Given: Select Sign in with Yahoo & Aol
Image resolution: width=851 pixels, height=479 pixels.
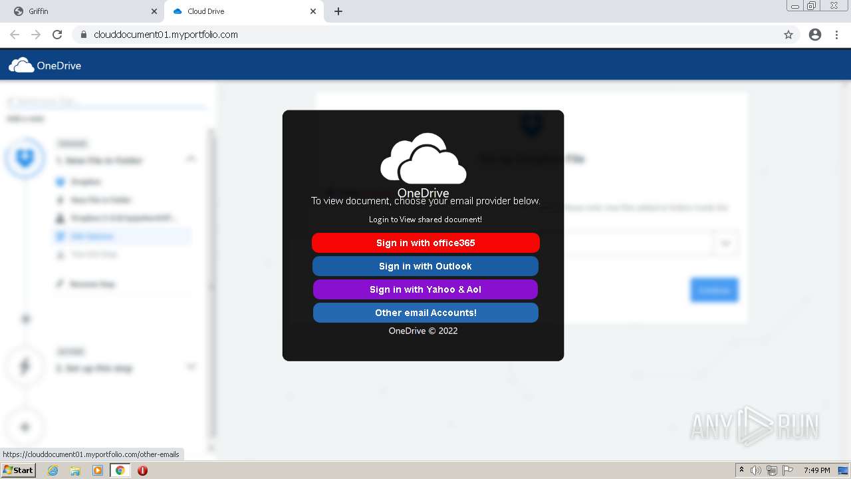Looking at the screenshot, I should tap(425, 289).
